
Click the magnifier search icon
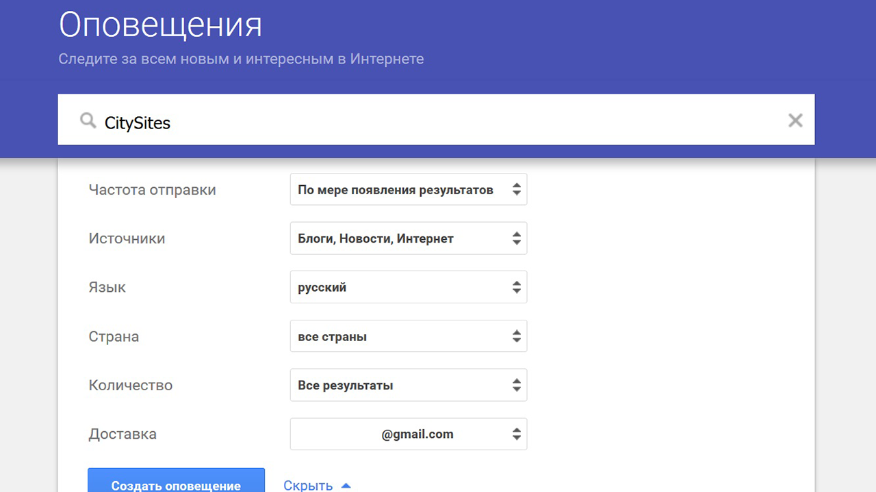click(x=88, y=122)
